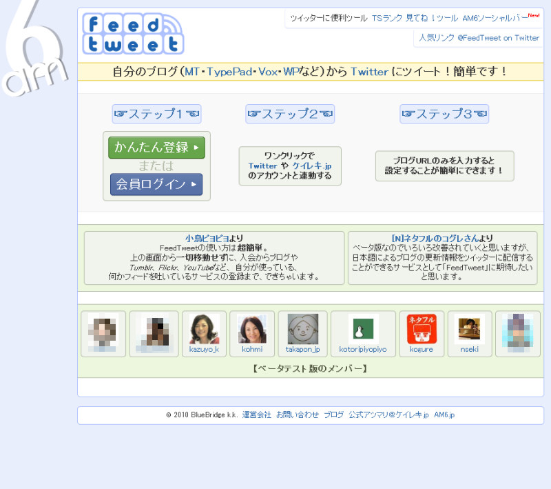Click kogure ネタフル red icon

[422, 329]
